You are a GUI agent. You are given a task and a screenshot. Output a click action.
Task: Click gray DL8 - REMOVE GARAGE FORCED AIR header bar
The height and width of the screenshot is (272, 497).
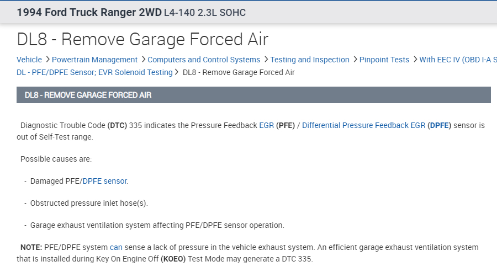[x=253, y=95]
